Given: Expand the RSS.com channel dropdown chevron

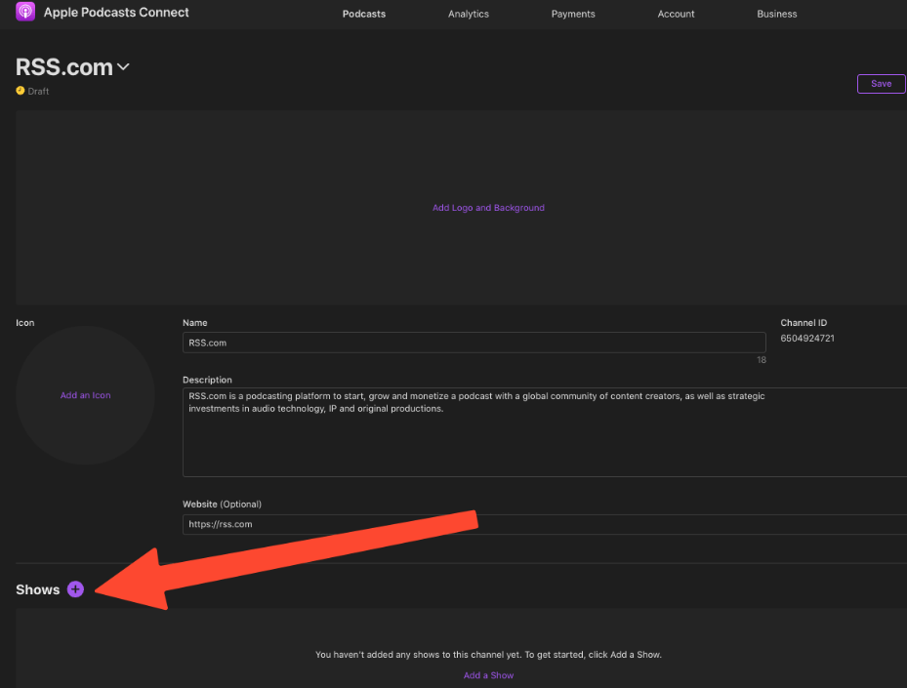Looking at the screenshot, I should tap(123, 67).
